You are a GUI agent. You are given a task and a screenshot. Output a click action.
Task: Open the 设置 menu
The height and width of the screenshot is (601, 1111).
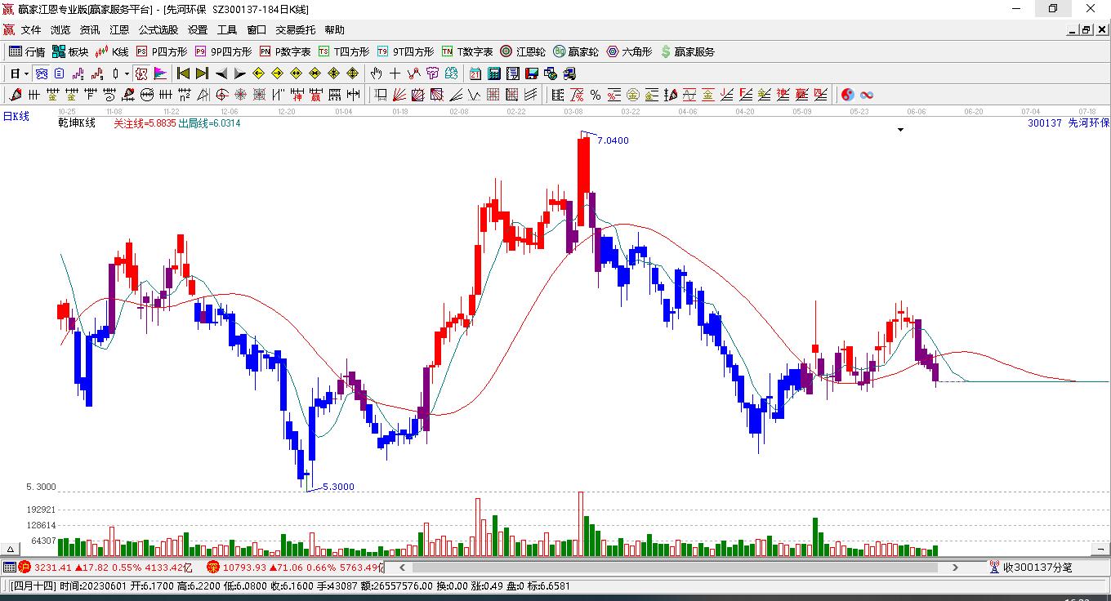coord(198,30)
